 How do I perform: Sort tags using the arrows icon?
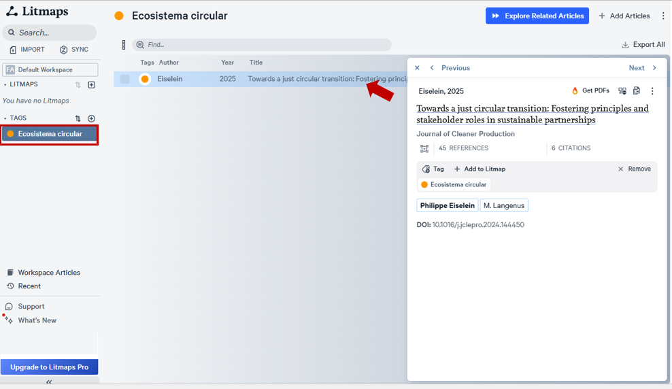click(78, 118)
